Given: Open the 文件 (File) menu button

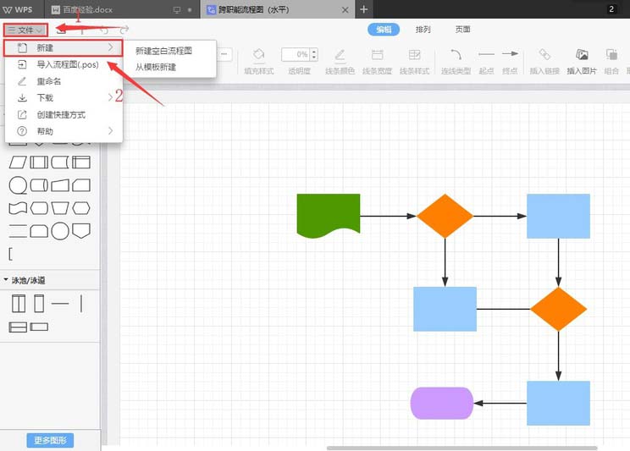Looking at the screenshot, I should [25, 30].
